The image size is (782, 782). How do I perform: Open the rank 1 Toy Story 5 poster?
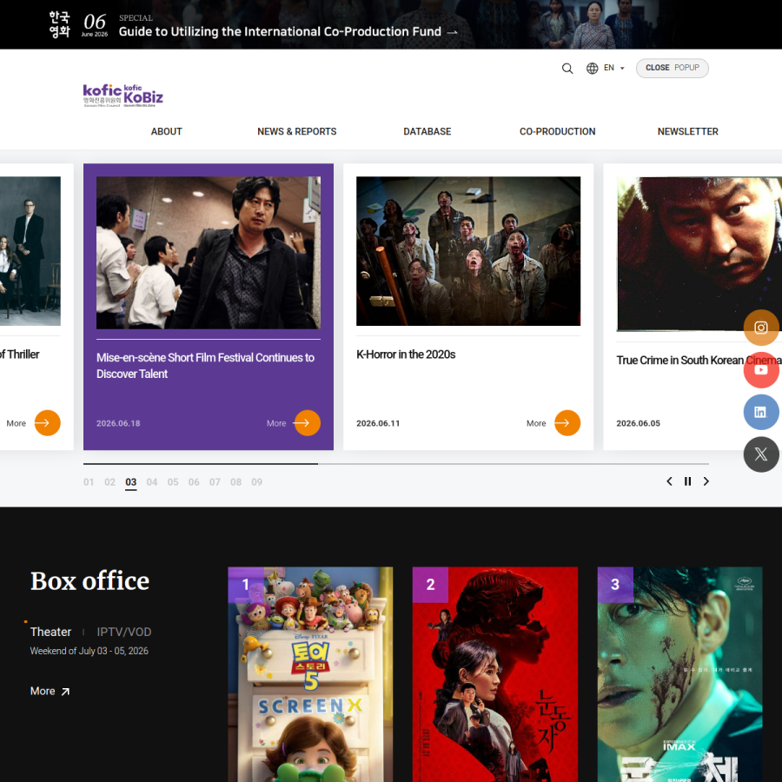click(x=310, y=674)
